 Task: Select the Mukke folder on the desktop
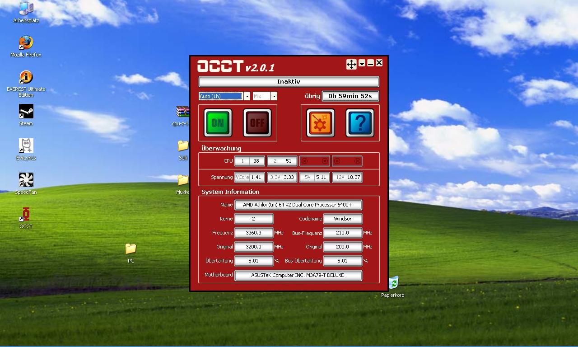tap(182, 184)
